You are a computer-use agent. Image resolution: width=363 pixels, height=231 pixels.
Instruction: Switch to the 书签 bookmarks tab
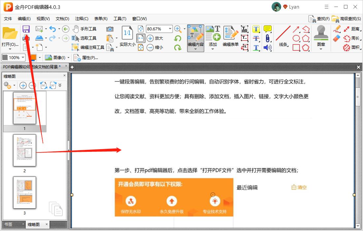pyautogui.click(x=8, y=224)
